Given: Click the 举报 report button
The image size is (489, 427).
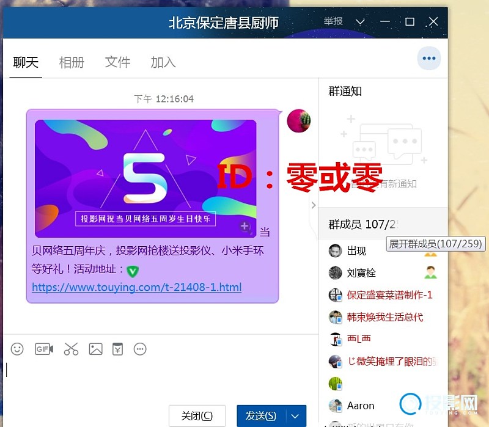Looking at the screenshot, I should (x=333, y=21).
